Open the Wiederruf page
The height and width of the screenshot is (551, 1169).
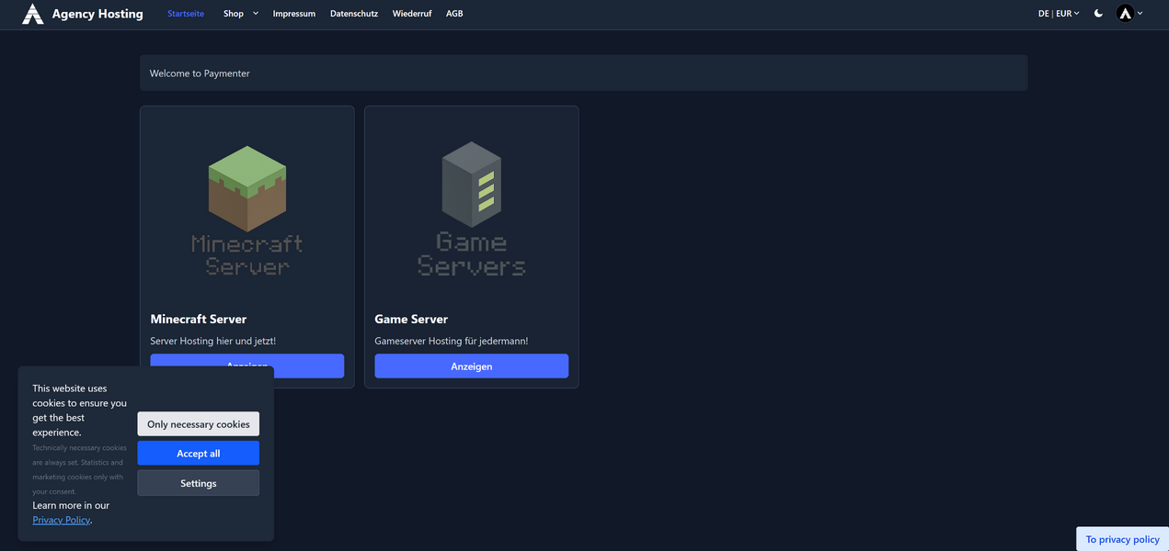click(412, 14)
